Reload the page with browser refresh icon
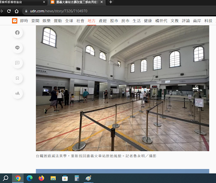The width and height of the screenshot is (216, 183). pyautogui.click(x=9, y=11)
